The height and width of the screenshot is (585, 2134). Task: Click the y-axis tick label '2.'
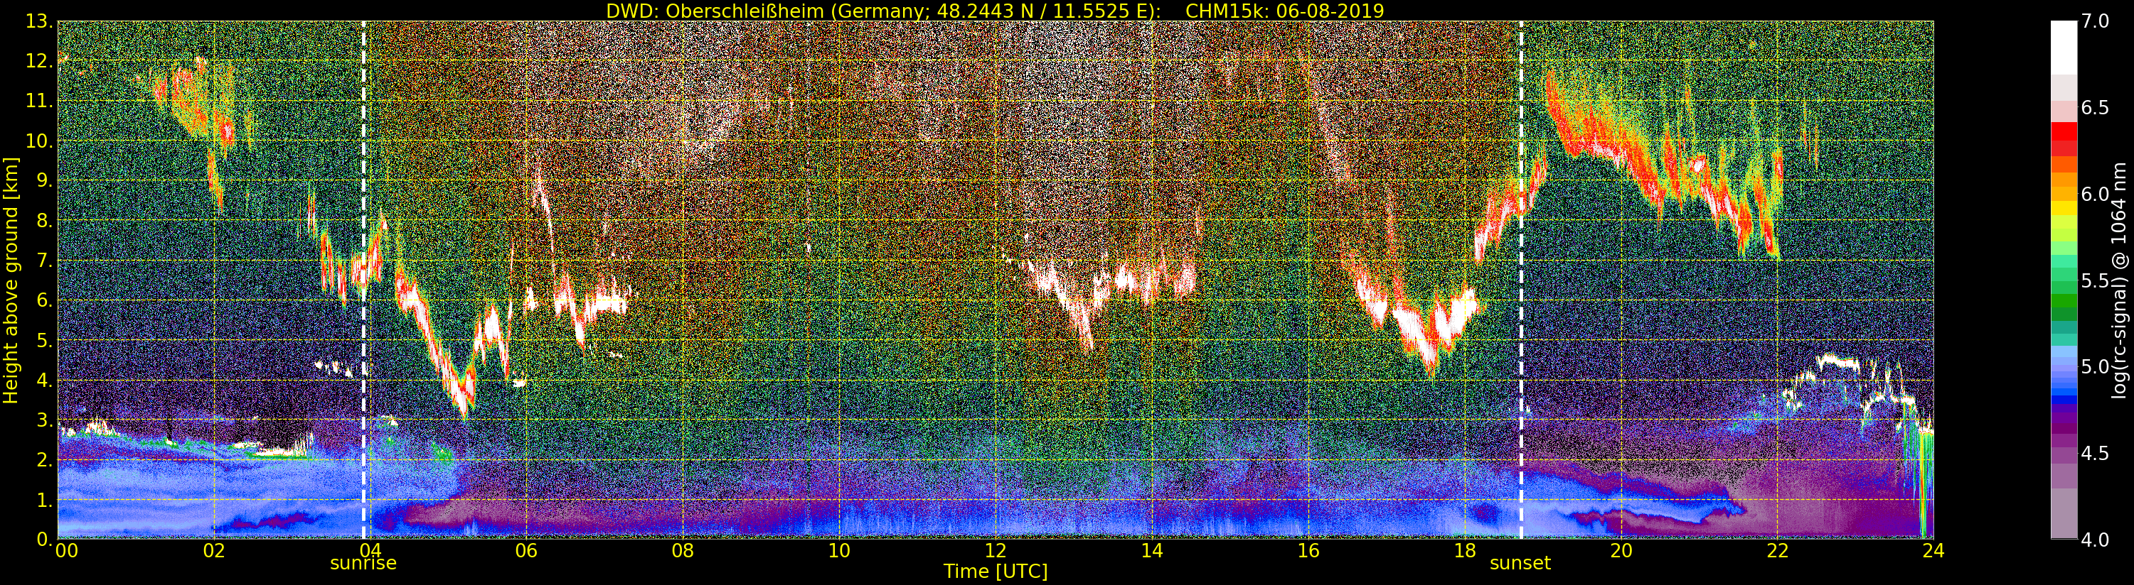click(45, 459)
